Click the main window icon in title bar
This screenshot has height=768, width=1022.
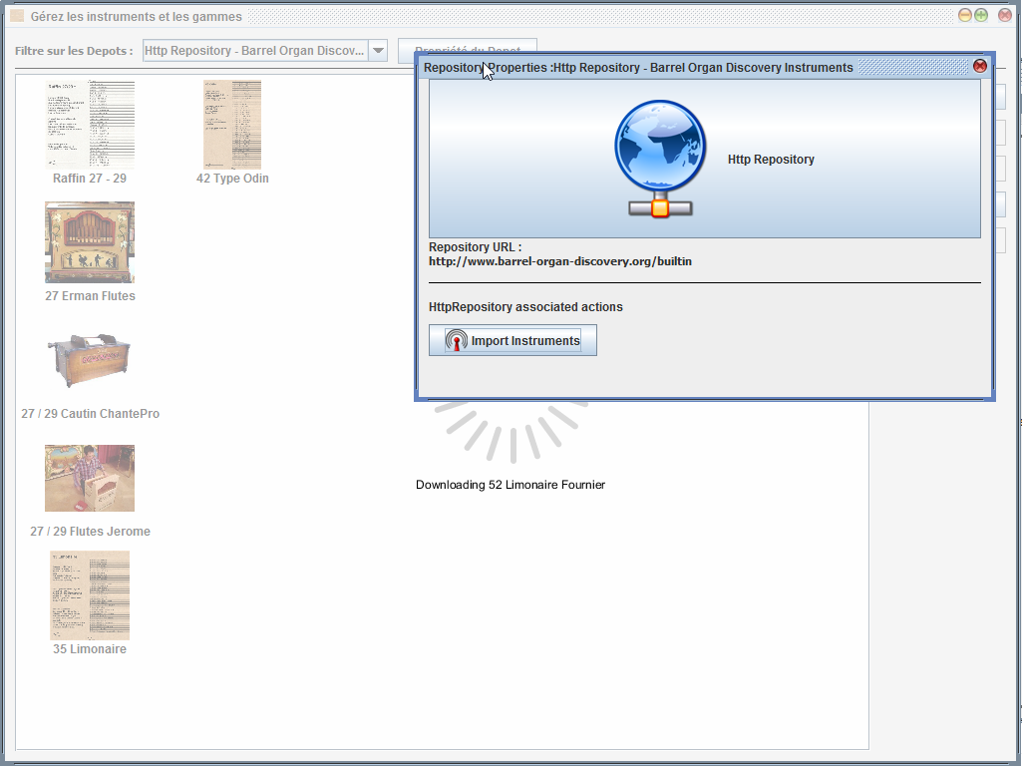(x=17, y=16)
